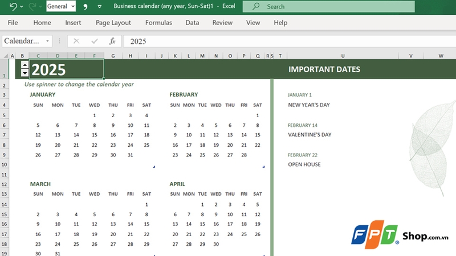Expand the Name Box dropdown arrow
This screenshot has height=256, width=456.
(x=47, y=41)
